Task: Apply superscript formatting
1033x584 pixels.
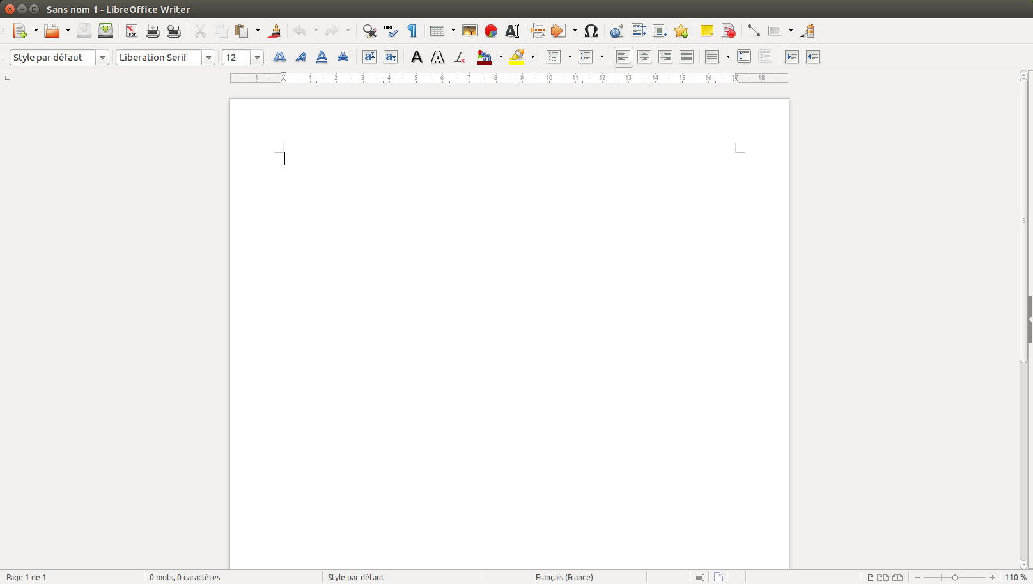Action: coord(369,57)
